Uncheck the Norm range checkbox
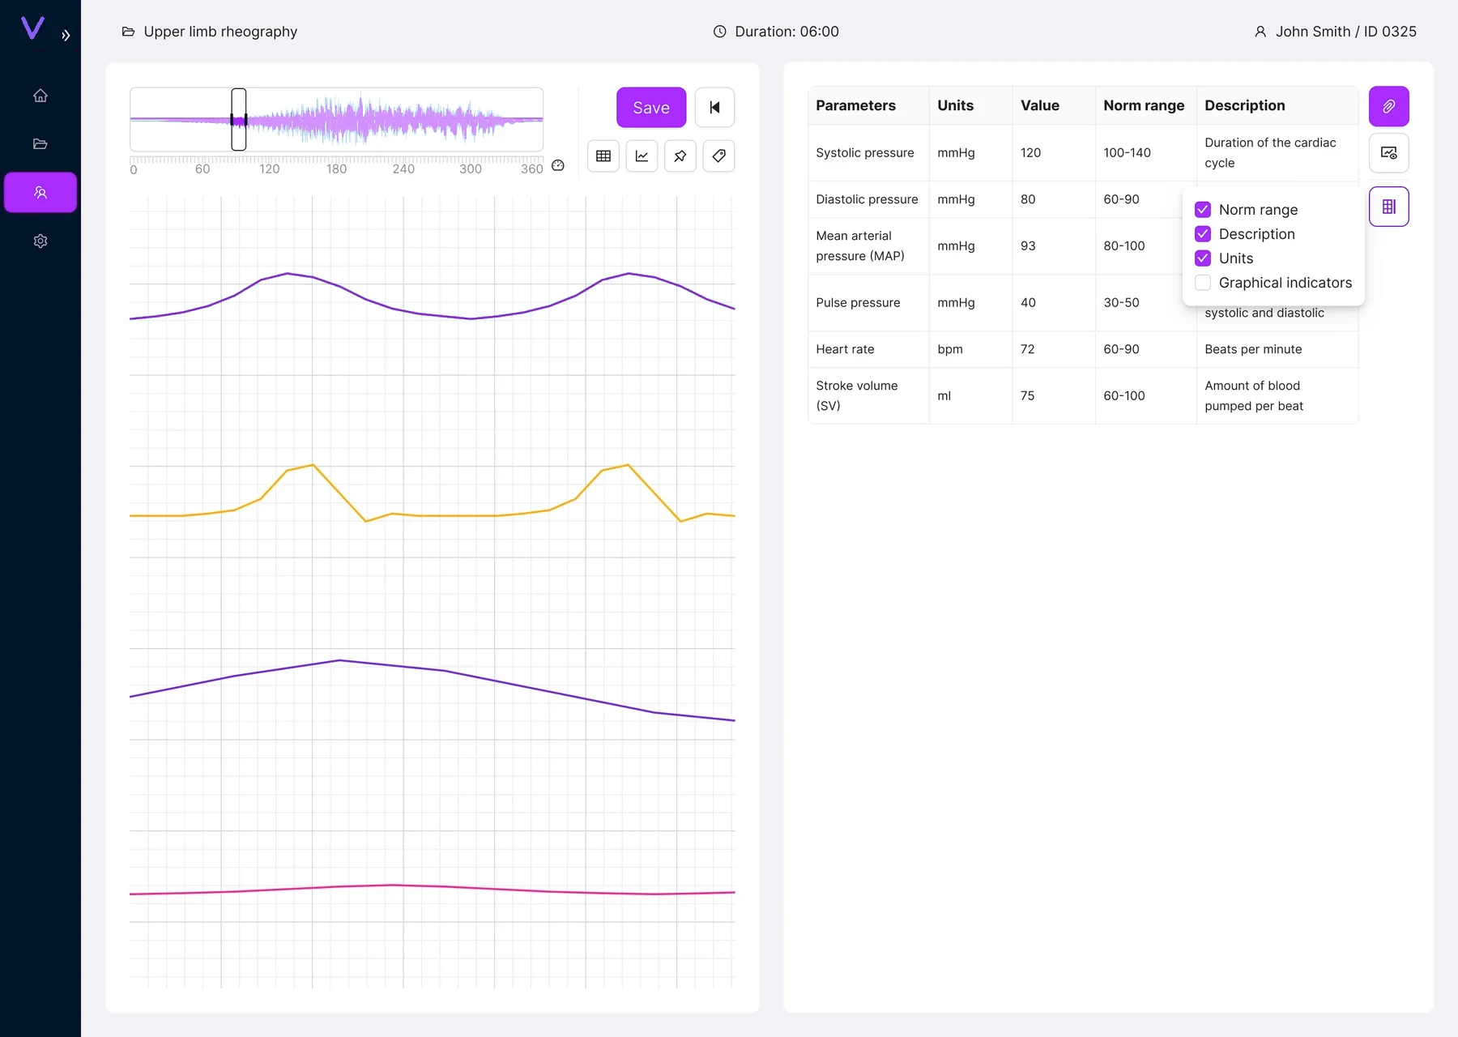 [1203, 210]
